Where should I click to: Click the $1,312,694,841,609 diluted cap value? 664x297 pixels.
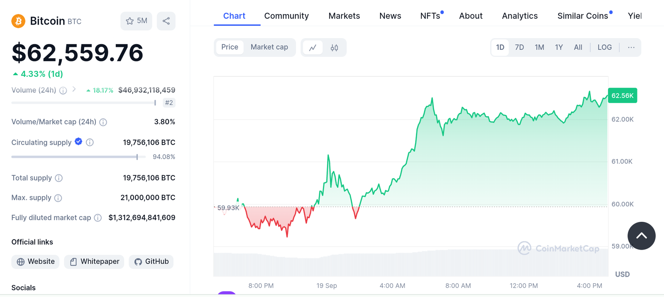pyautogui.click(x=142, y=218)
